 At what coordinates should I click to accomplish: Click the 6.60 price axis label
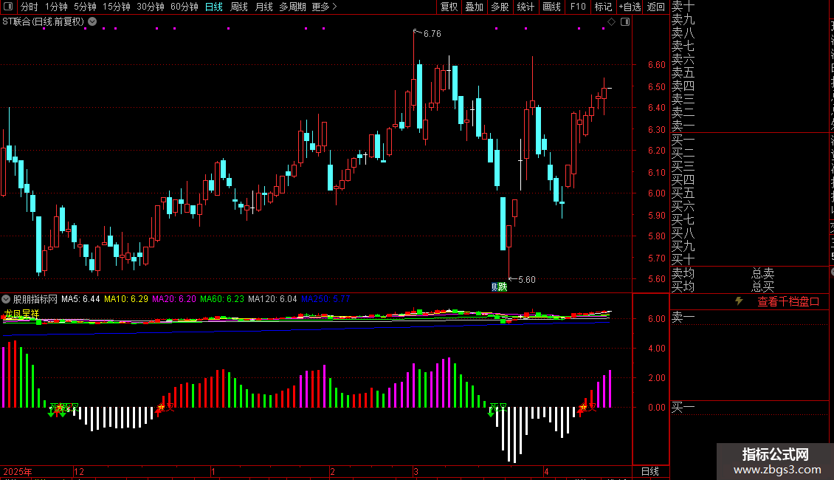tap(656, 65)
